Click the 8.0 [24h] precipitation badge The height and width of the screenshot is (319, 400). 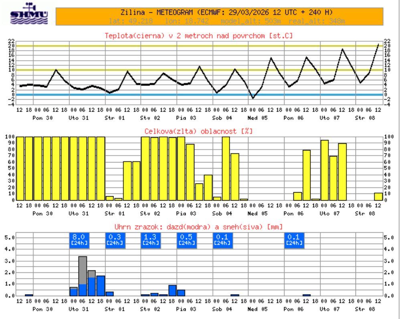pos(79,240)
